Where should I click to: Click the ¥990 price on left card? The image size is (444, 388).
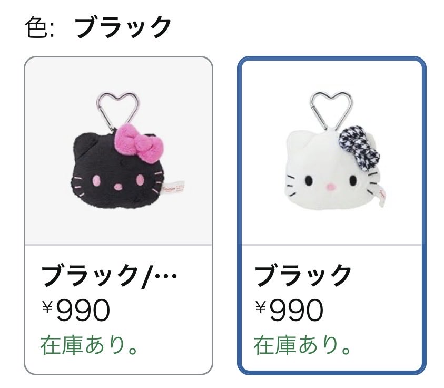point(76,310)
